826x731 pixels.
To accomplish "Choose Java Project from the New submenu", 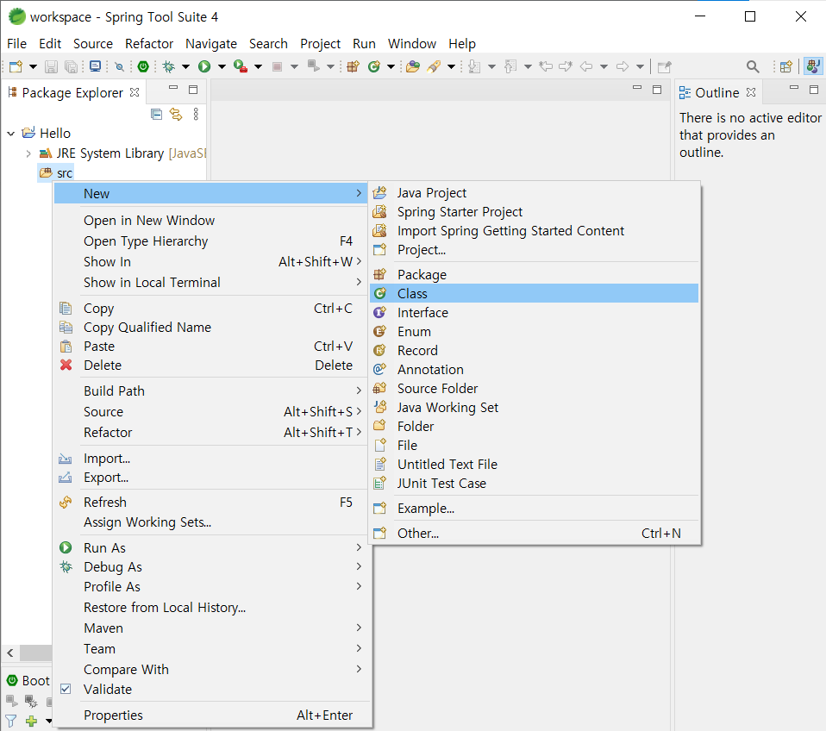I will point(535,193).
